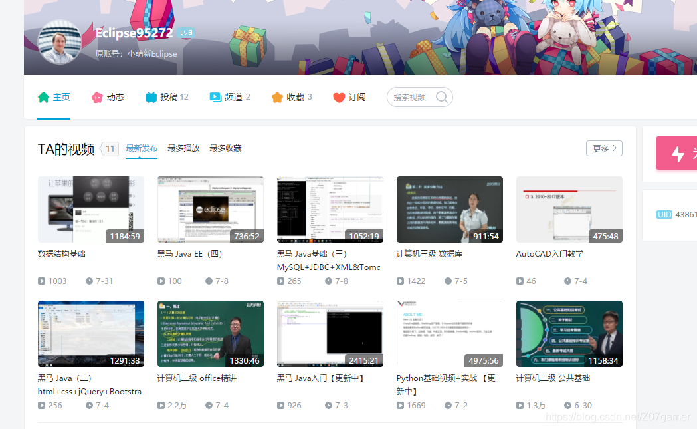Open the 黑马 Java EE（四）thumbnail

211,210
